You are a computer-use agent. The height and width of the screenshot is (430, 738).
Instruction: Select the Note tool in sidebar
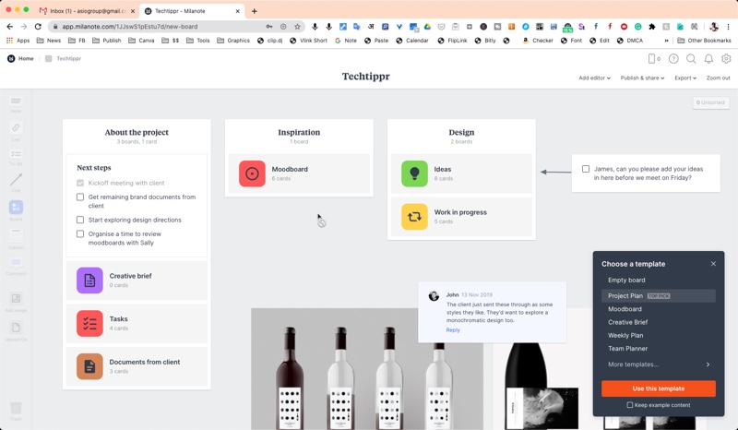click(x=16, y=104)
